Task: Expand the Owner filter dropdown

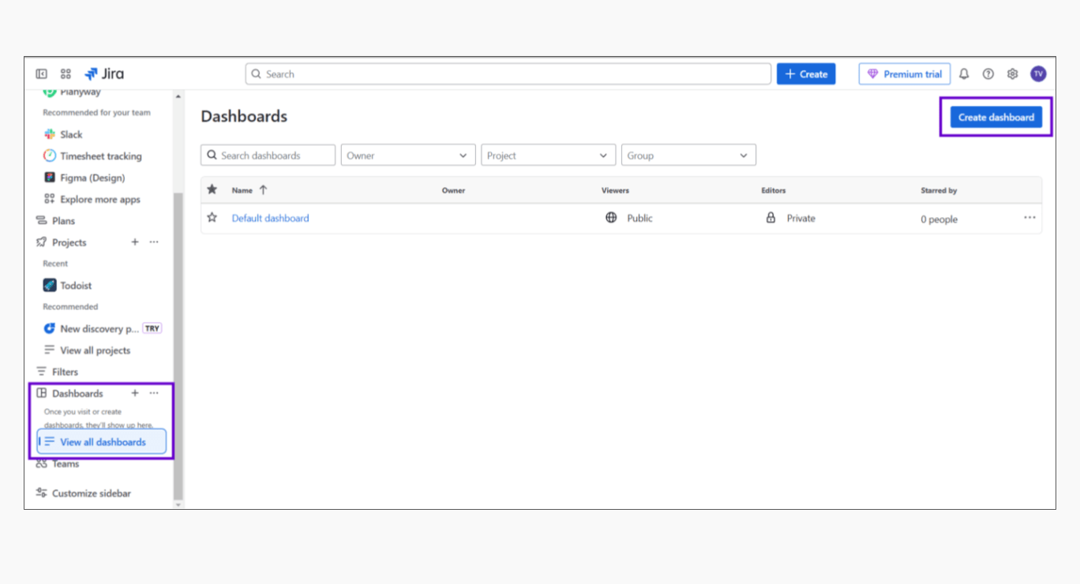Action: pos(407,155)
